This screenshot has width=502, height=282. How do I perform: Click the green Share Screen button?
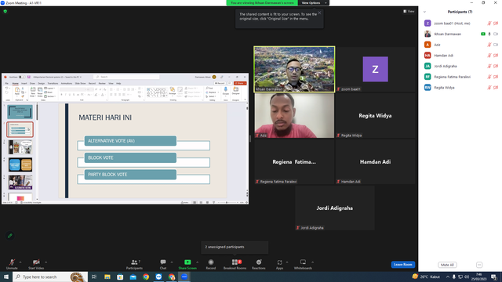click(x=187, y=264)
